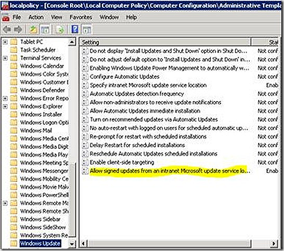Click the Forward arrow toolbar icon
The height and width of the screenshot is (251, 284).
click(x=18, y=29)
